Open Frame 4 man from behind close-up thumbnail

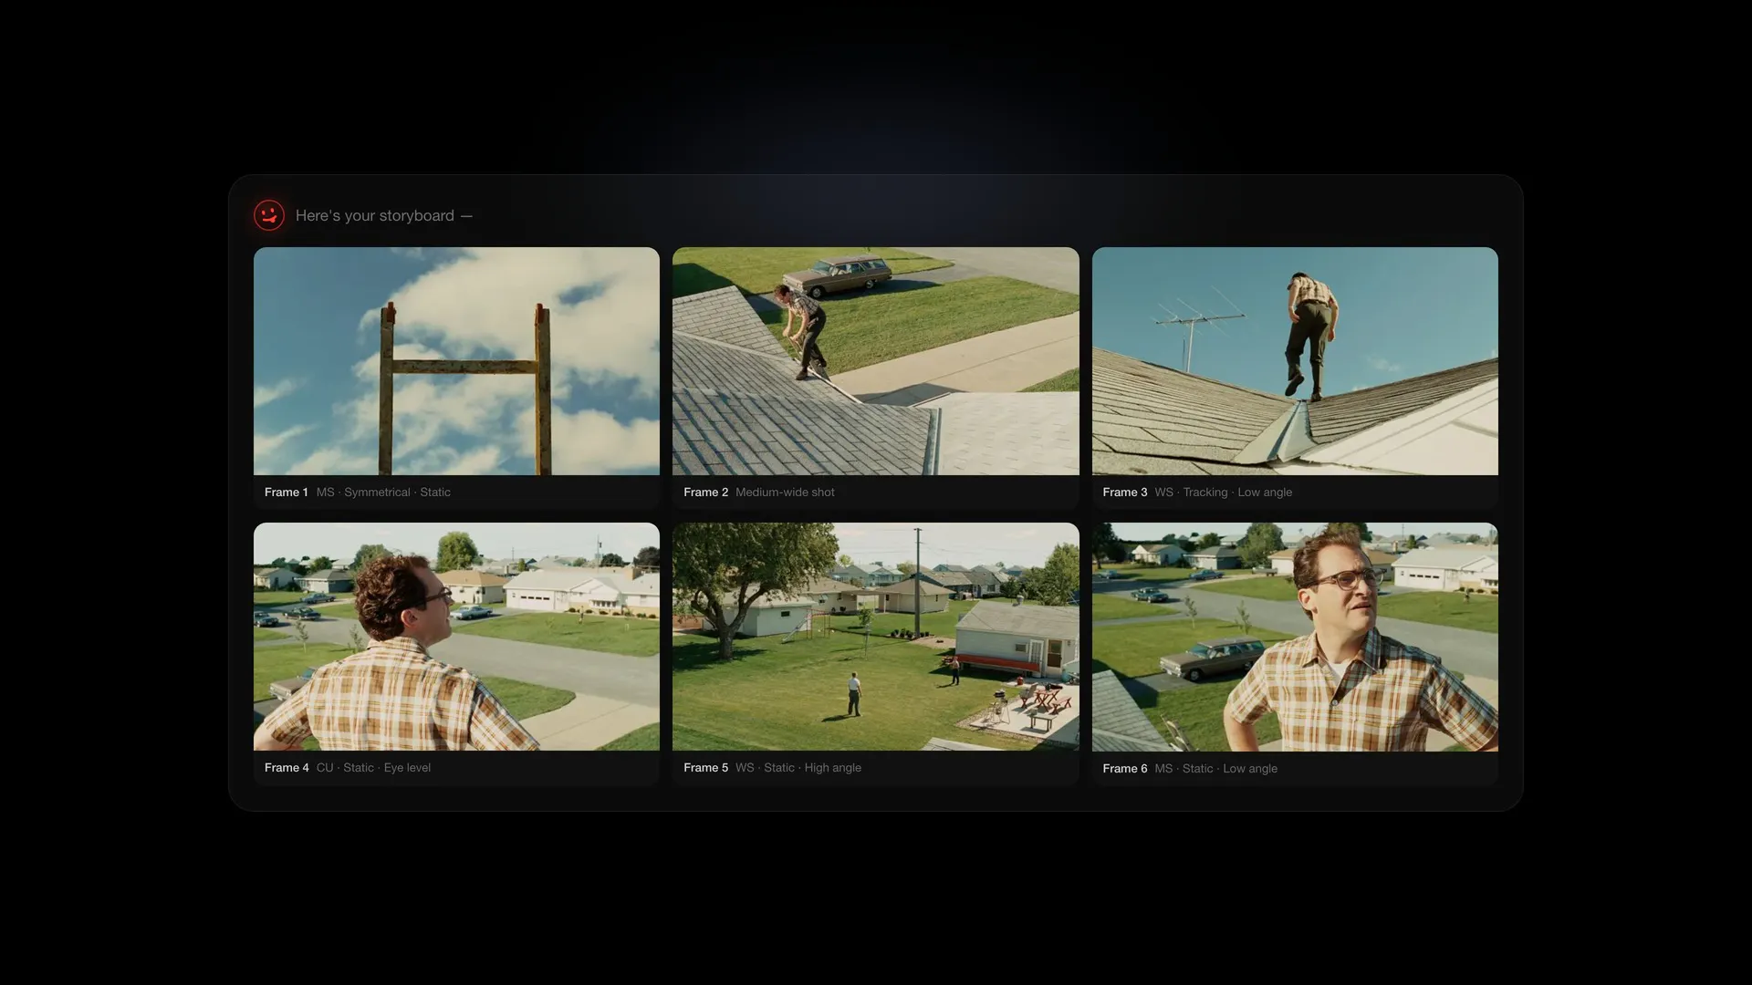(x=456, y=637)
